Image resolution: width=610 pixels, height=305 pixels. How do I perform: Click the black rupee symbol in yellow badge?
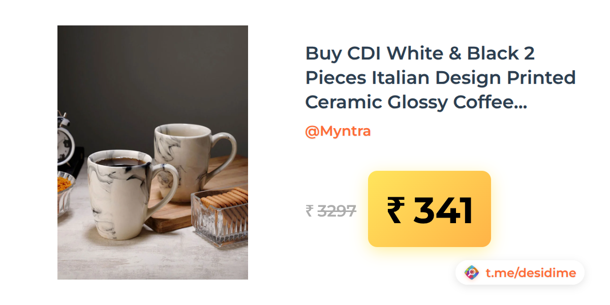point(396,210)
